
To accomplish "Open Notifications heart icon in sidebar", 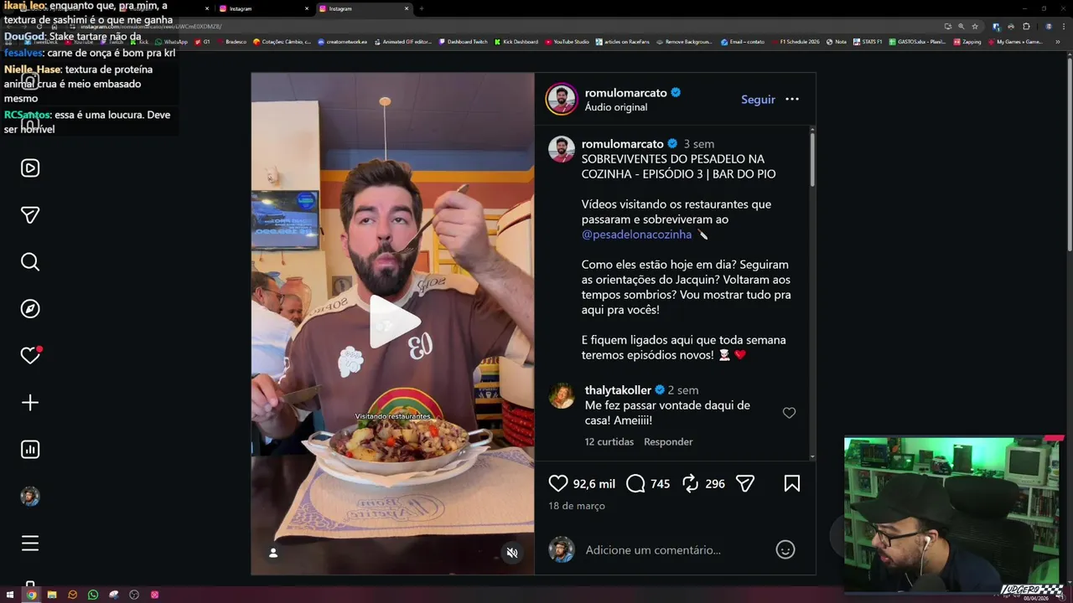I will tap(30, 356).
